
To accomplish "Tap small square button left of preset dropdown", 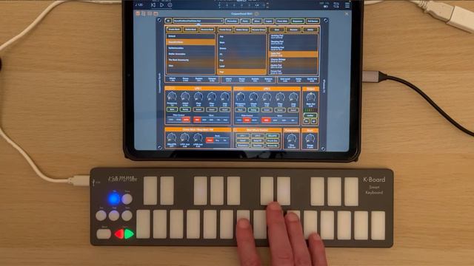I will (168, 21).
